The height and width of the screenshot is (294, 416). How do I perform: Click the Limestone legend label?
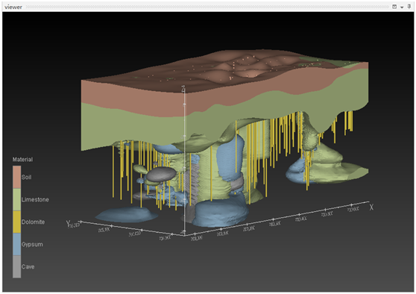tap(35, 199)
